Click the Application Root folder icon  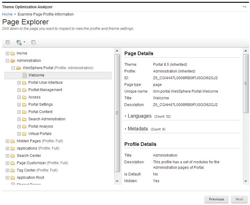tap(13, 178)
